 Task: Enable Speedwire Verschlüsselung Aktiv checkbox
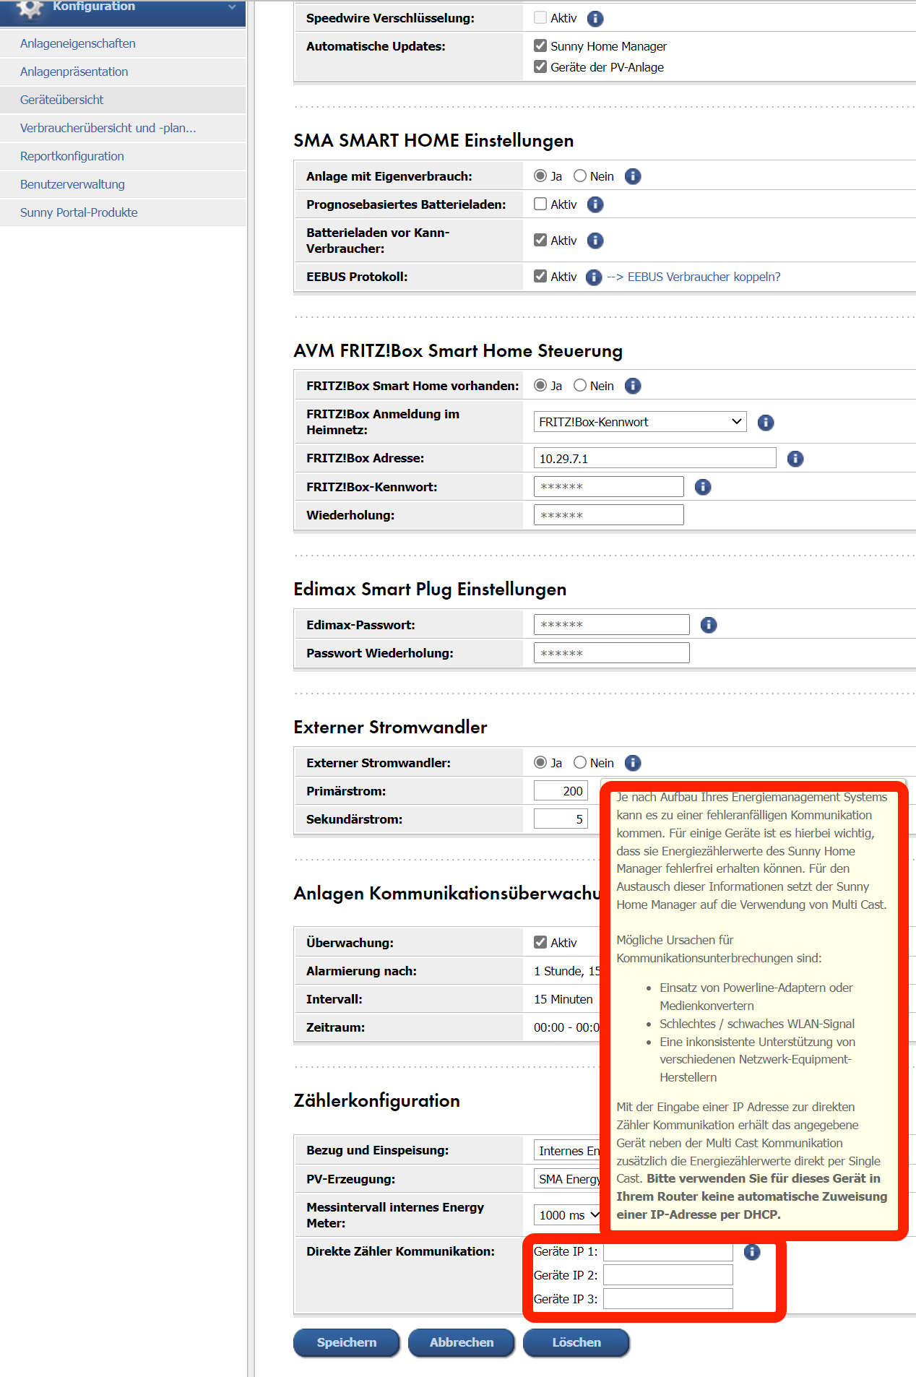(540, 17)
